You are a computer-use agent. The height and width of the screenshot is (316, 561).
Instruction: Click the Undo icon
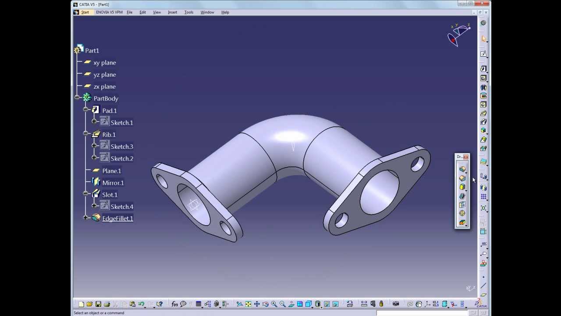[141, 304]
